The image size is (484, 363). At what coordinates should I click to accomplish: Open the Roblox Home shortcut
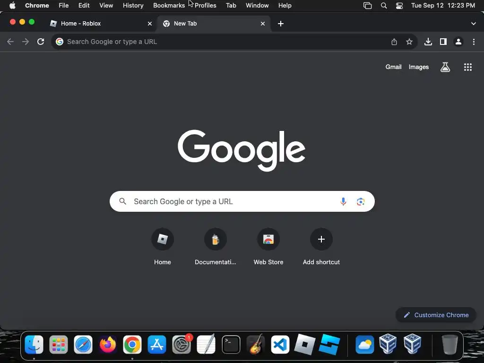pos(163,247)
